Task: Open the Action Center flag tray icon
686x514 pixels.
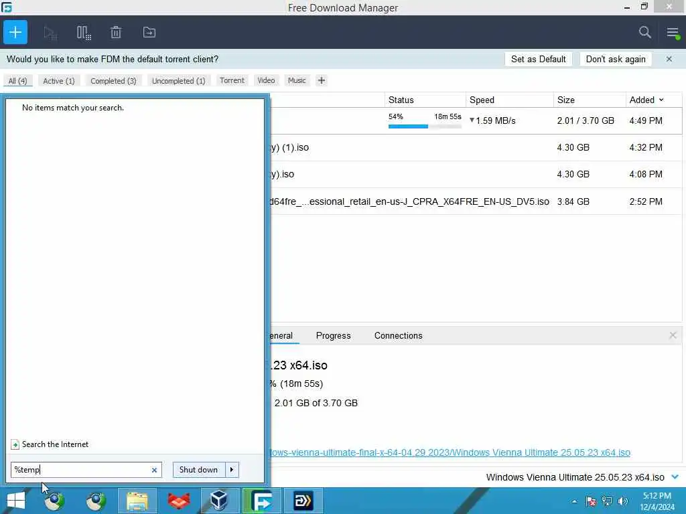Action: tap(590, 501)
